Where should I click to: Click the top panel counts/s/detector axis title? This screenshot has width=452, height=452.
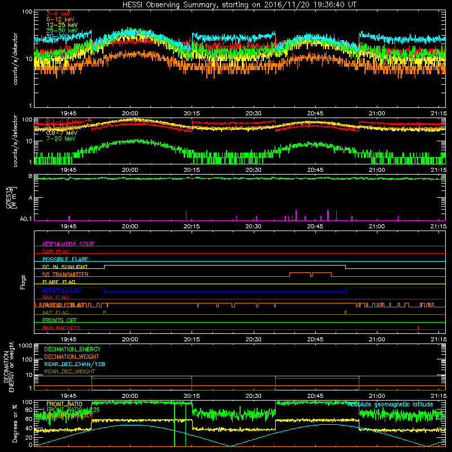point(15,59)
